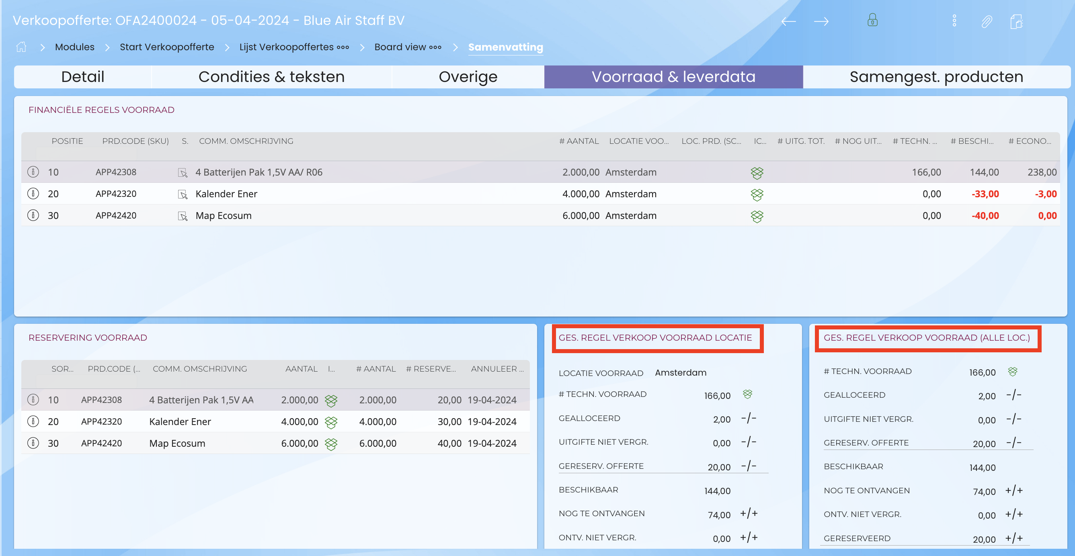Select negative value -40,00 in Map Ecosum row
Viewport: 1075px width, 556px height.
point(985,216)
